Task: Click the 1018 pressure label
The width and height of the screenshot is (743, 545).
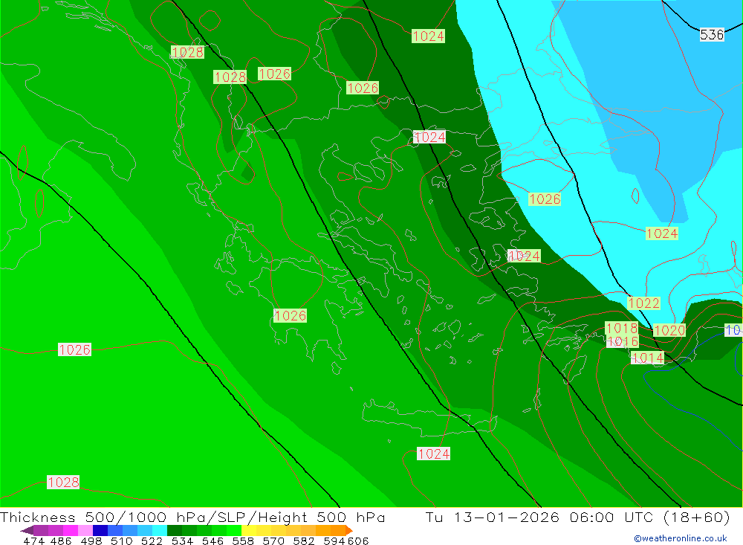Action: pyautogui.click(x=622, y=328)
